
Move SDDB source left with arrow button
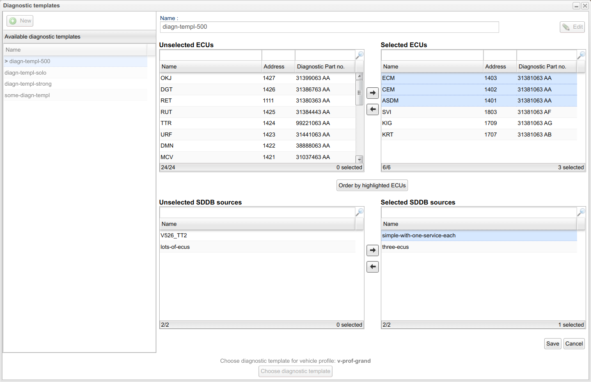372,267
